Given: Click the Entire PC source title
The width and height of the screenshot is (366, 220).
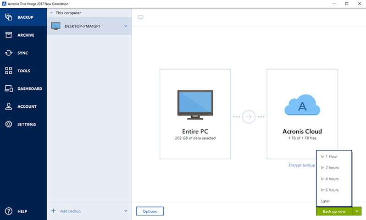Looking at the screenshot, I should pyautogui.click(x=195, y=132).
